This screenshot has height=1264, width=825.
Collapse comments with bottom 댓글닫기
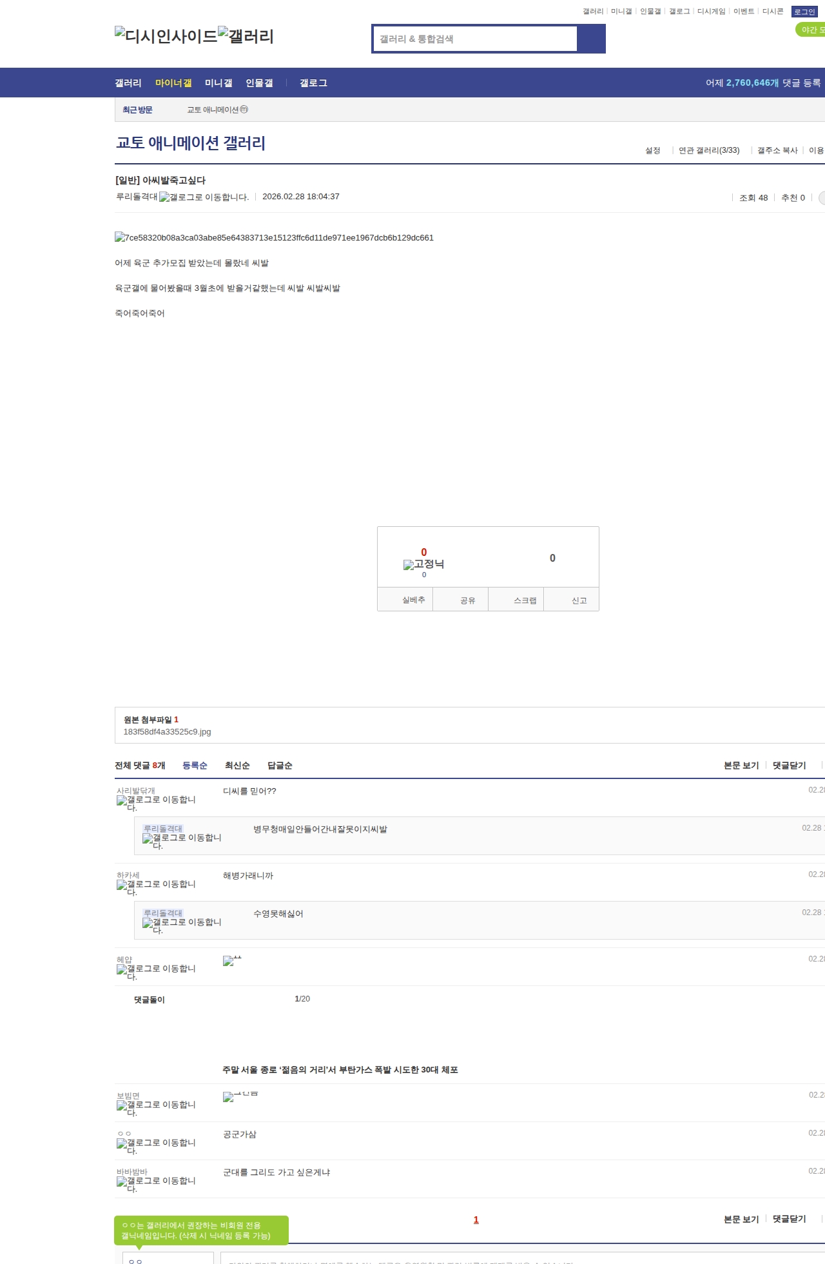[790, 1219]
